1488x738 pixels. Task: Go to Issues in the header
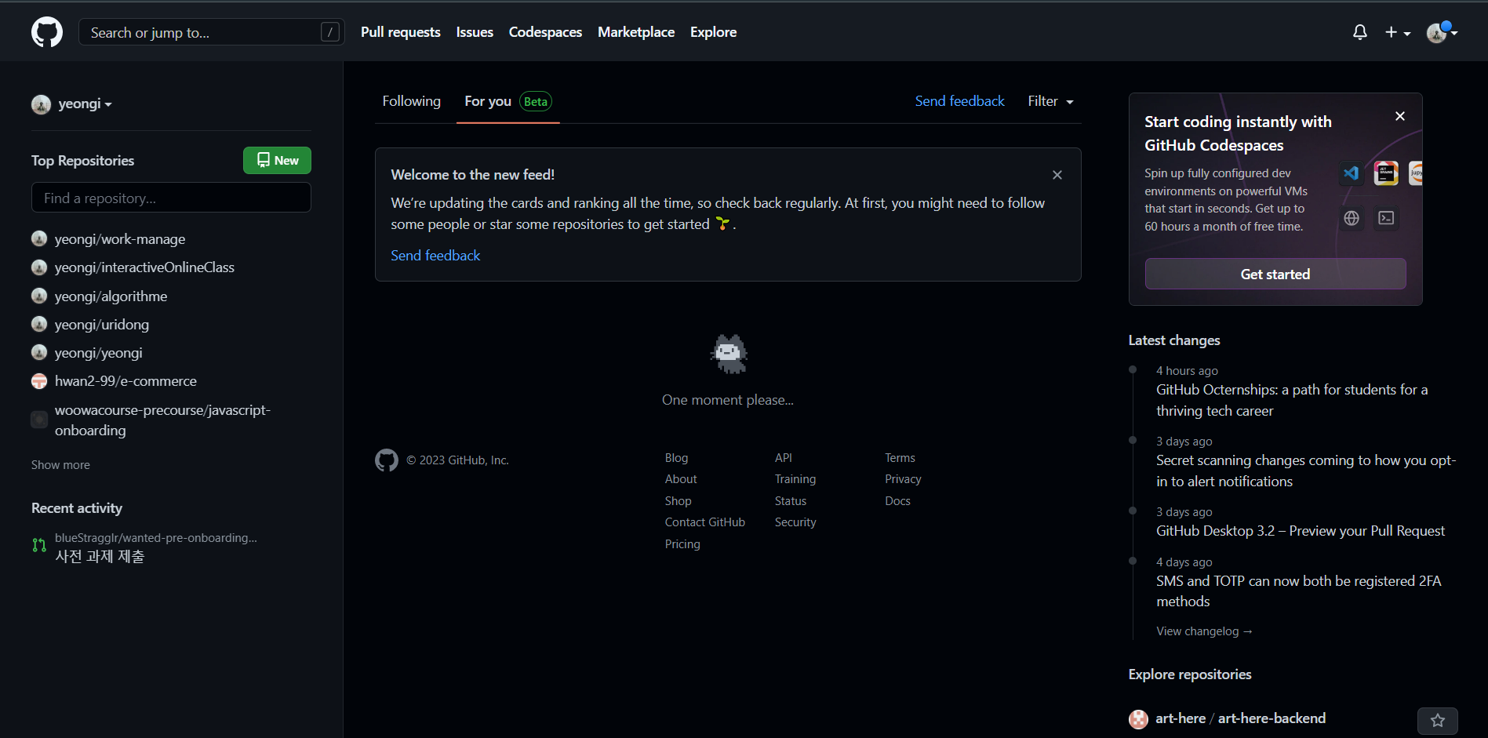point(475,32)
